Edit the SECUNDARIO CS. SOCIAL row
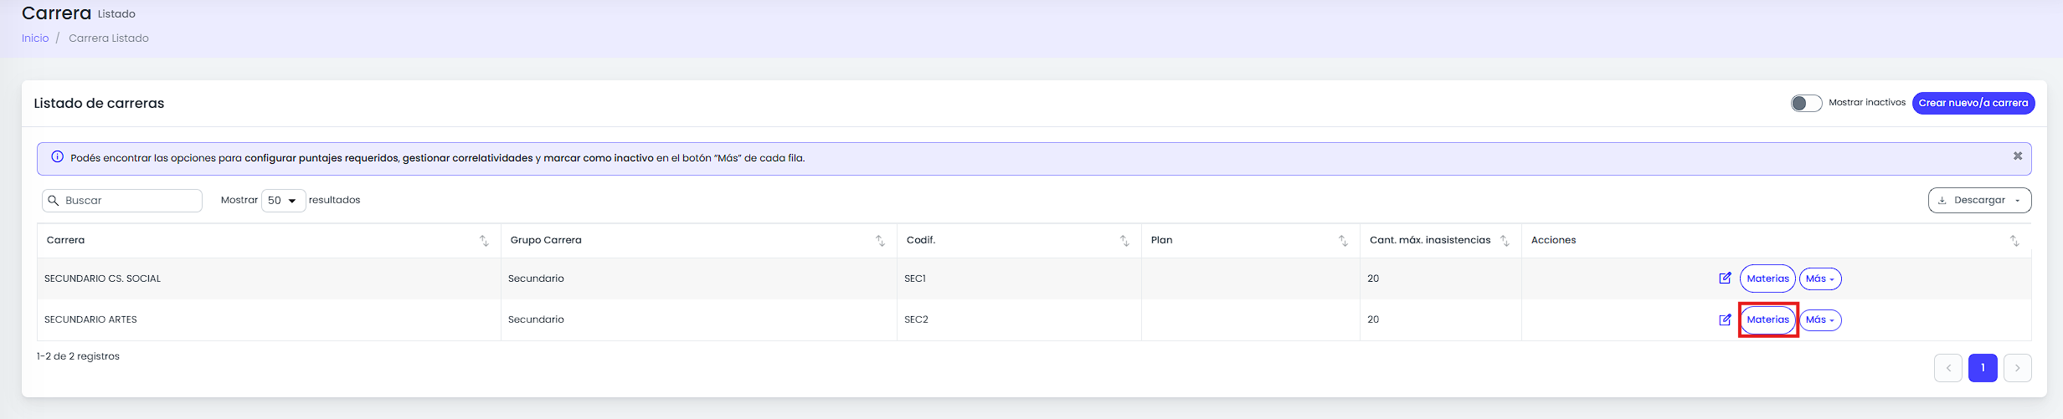Screen dimensions: 2063x419 pos(1725,278)
